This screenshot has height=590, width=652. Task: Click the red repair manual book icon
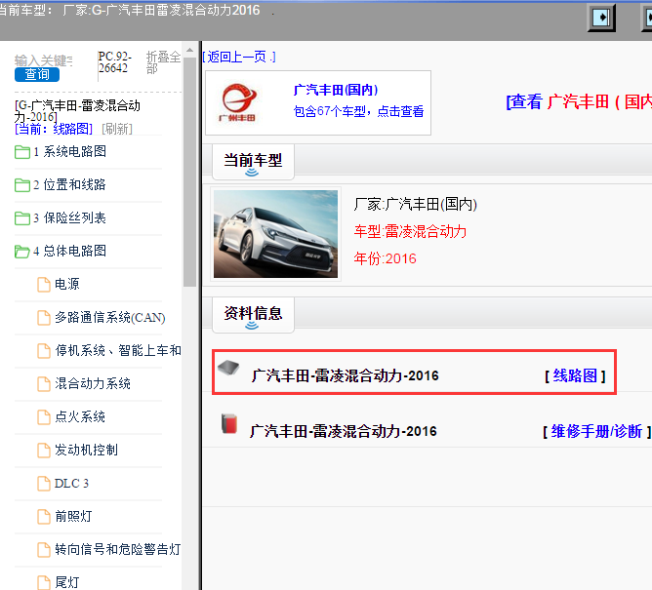(x=229, y=424)
